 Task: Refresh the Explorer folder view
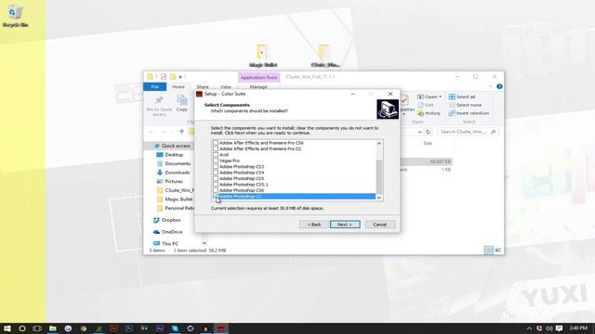428,132
